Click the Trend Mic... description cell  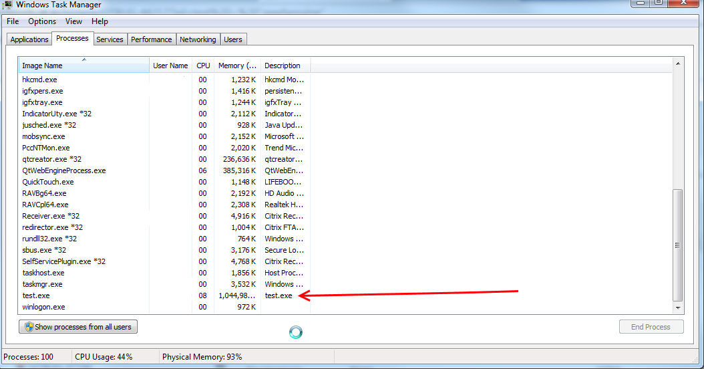tap(284, 148)
